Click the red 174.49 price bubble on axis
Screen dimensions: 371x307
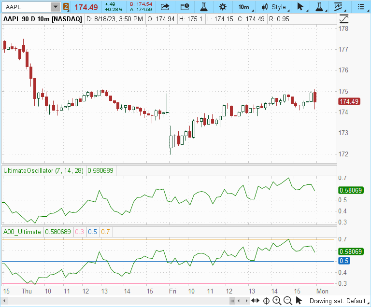point(349,101)
